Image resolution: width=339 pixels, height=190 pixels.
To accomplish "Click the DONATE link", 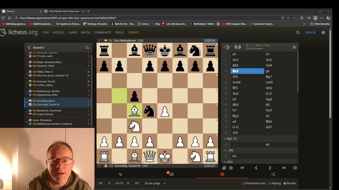I will coord(134,32).
